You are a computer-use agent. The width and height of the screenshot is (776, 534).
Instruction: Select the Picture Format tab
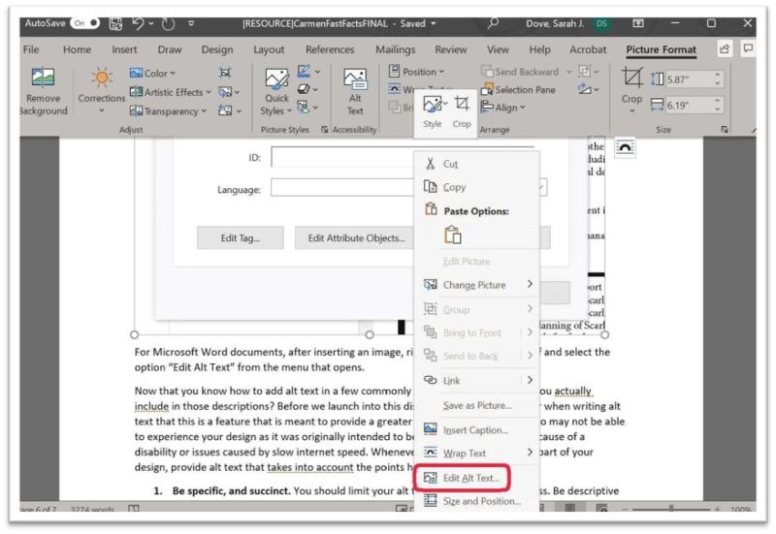click(x=661, y=49)
